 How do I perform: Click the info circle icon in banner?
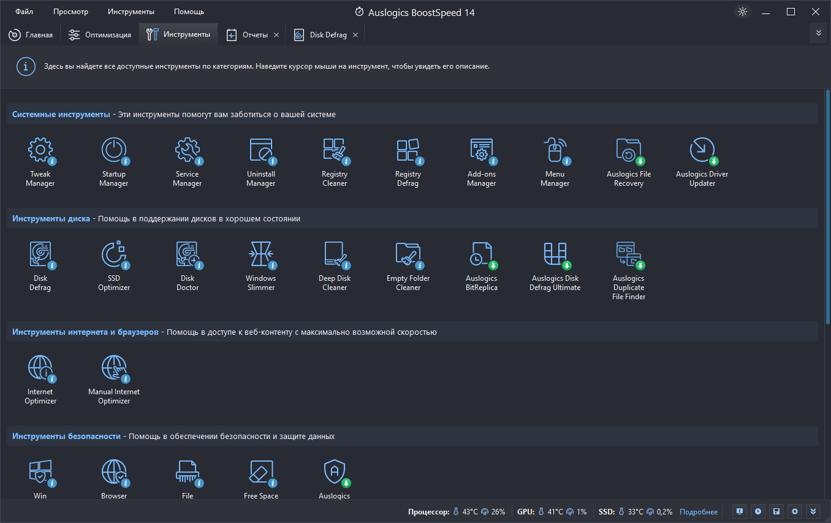click(x=25, y=66)
